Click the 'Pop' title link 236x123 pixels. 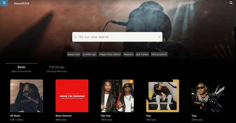click(148, 116)
